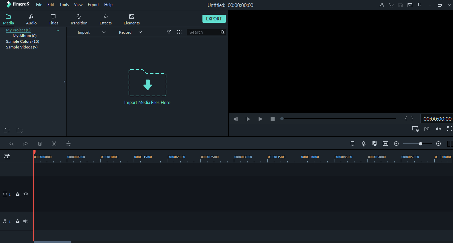
Task: Take a snapshot with the camera icon
Action: tap(427, 129)
